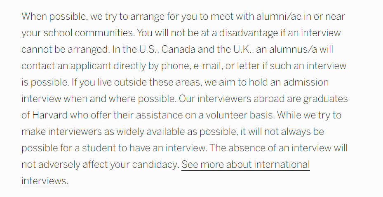Click the word 'widely' in the paragraph
Image resolution: width=383 pixels, height=197 pixels.
130,132
